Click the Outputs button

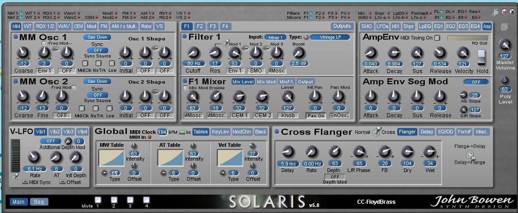[342, 26]
